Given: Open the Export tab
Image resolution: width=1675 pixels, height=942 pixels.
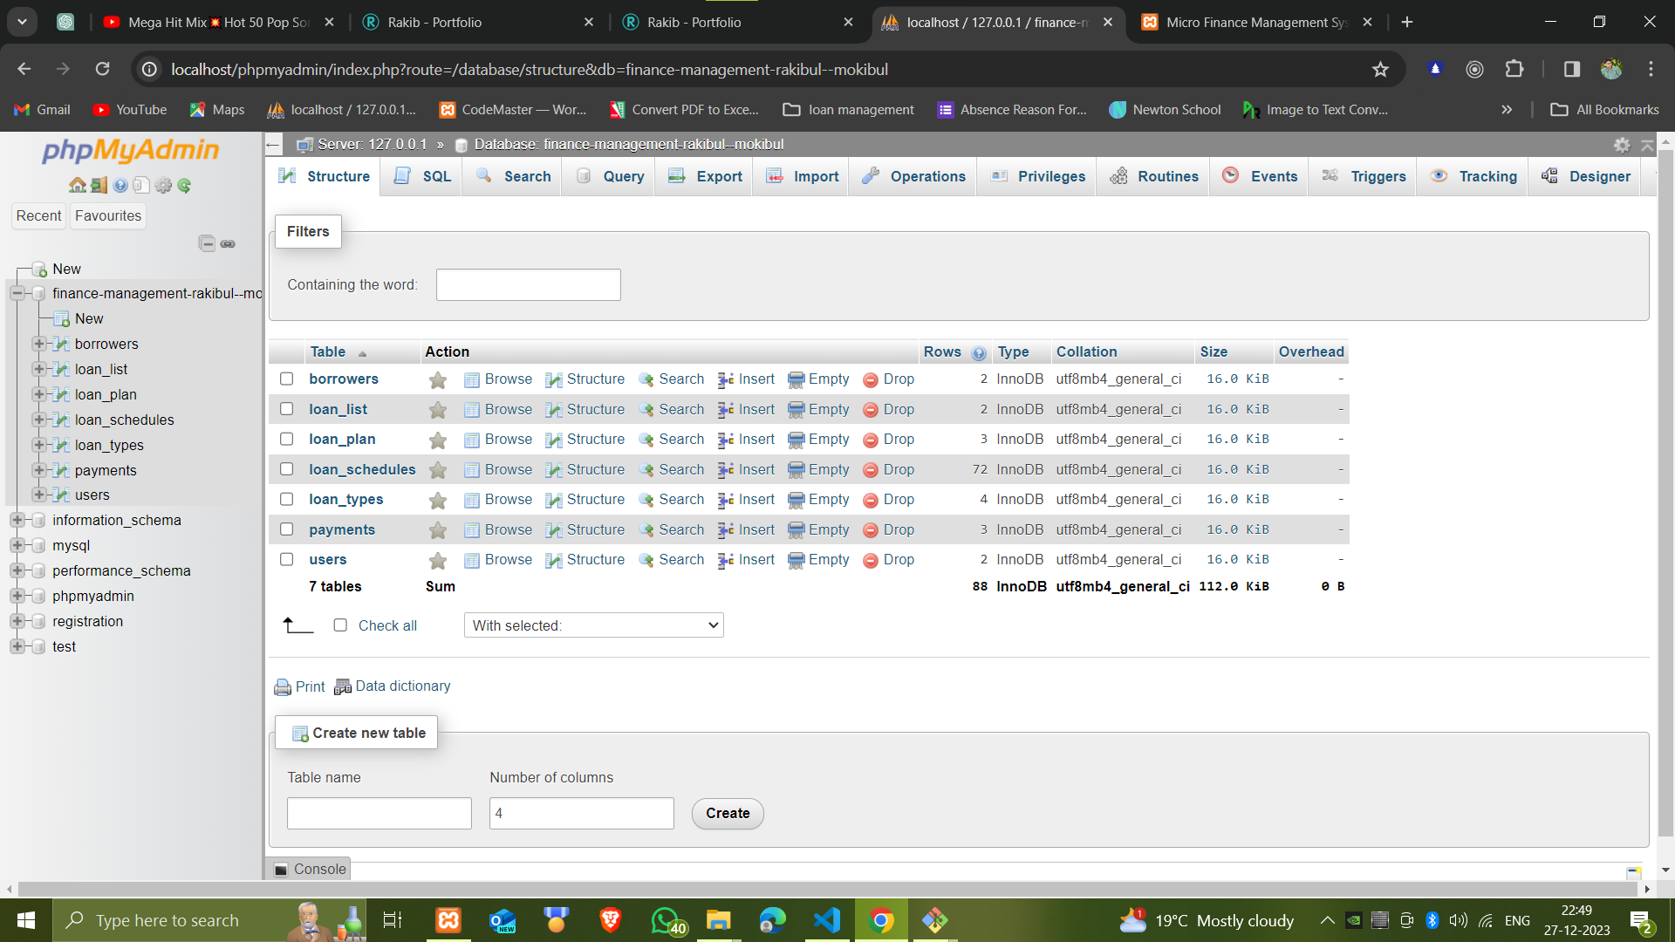Looking at the screenshot, I should click(x=705, y=176).
